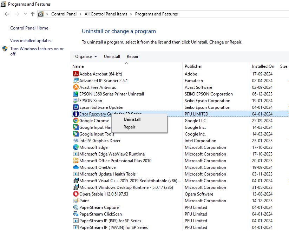This screenshot has width=289, height=231.
Task: Expand the recent locations dropdown arrow
Action: [25, 14]
